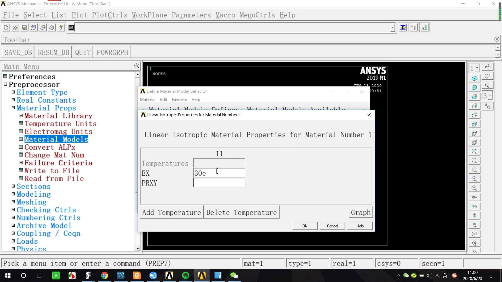The width and height of the screenshot is (502, 282).
Task: Click the Pan Model Up arrow icon
Action: [475, 215]
